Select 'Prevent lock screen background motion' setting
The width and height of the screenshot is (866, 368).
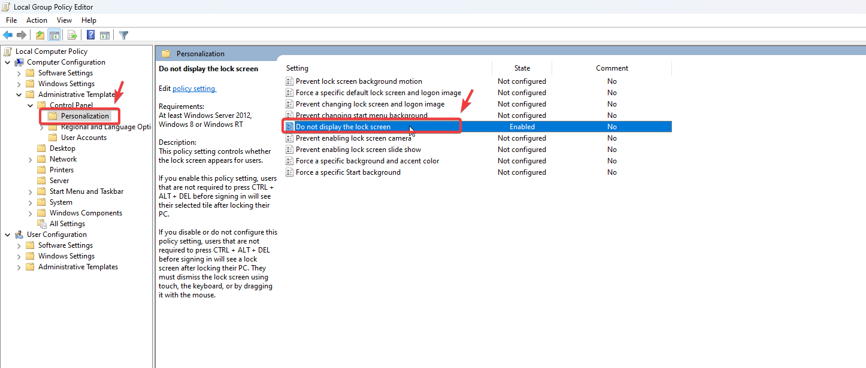(x=359, y=81)
